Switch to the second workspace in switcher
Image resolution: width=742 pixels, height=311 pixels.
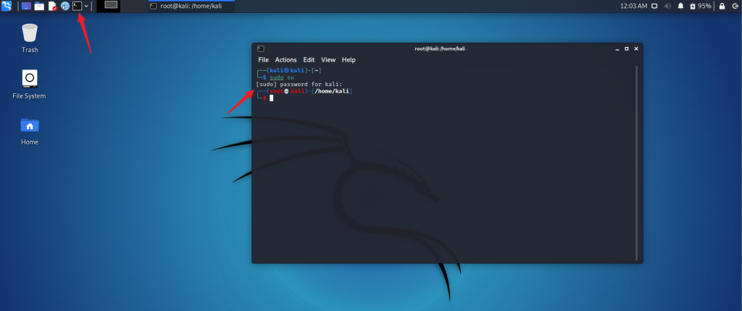[133, 6]
